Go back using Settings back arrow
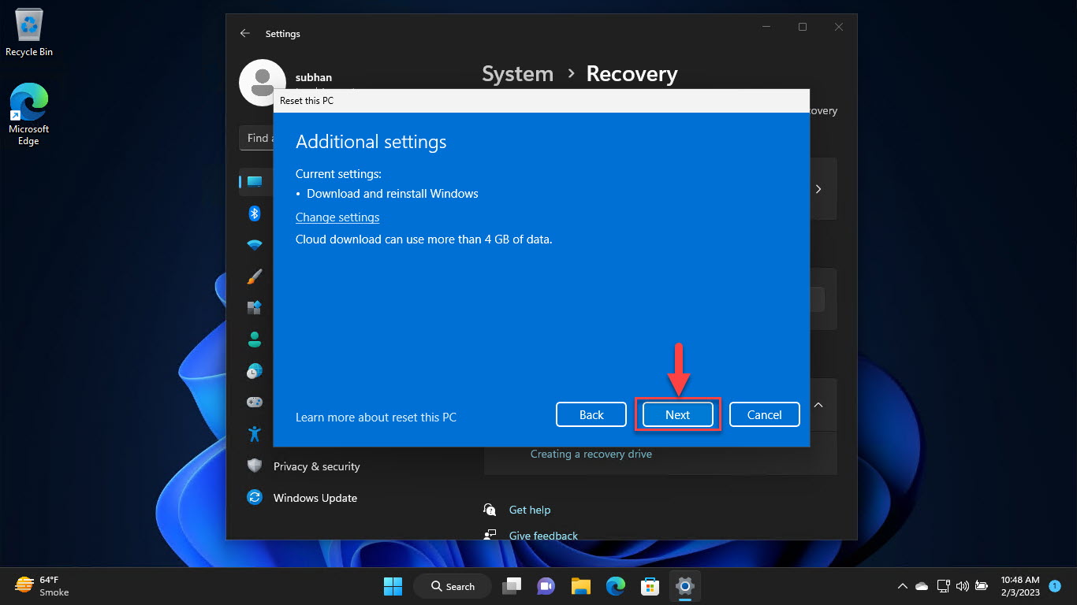Screen dimensions: 1077x605 point(245,33)
